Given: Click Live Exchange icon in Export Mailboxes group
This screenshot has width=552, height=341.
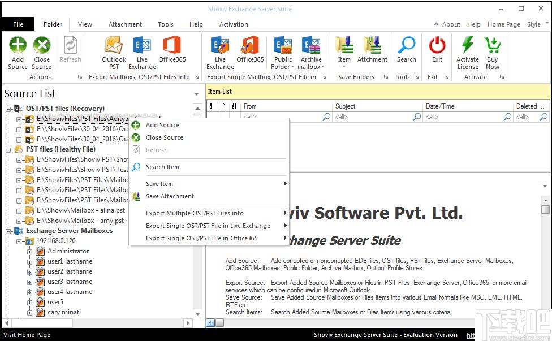Looking at the screenshot, I should point(142,45).
